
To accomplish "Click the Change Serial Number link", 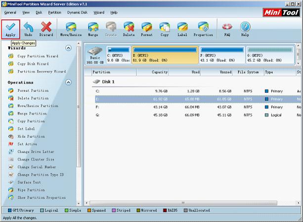I will coord(37,167).
